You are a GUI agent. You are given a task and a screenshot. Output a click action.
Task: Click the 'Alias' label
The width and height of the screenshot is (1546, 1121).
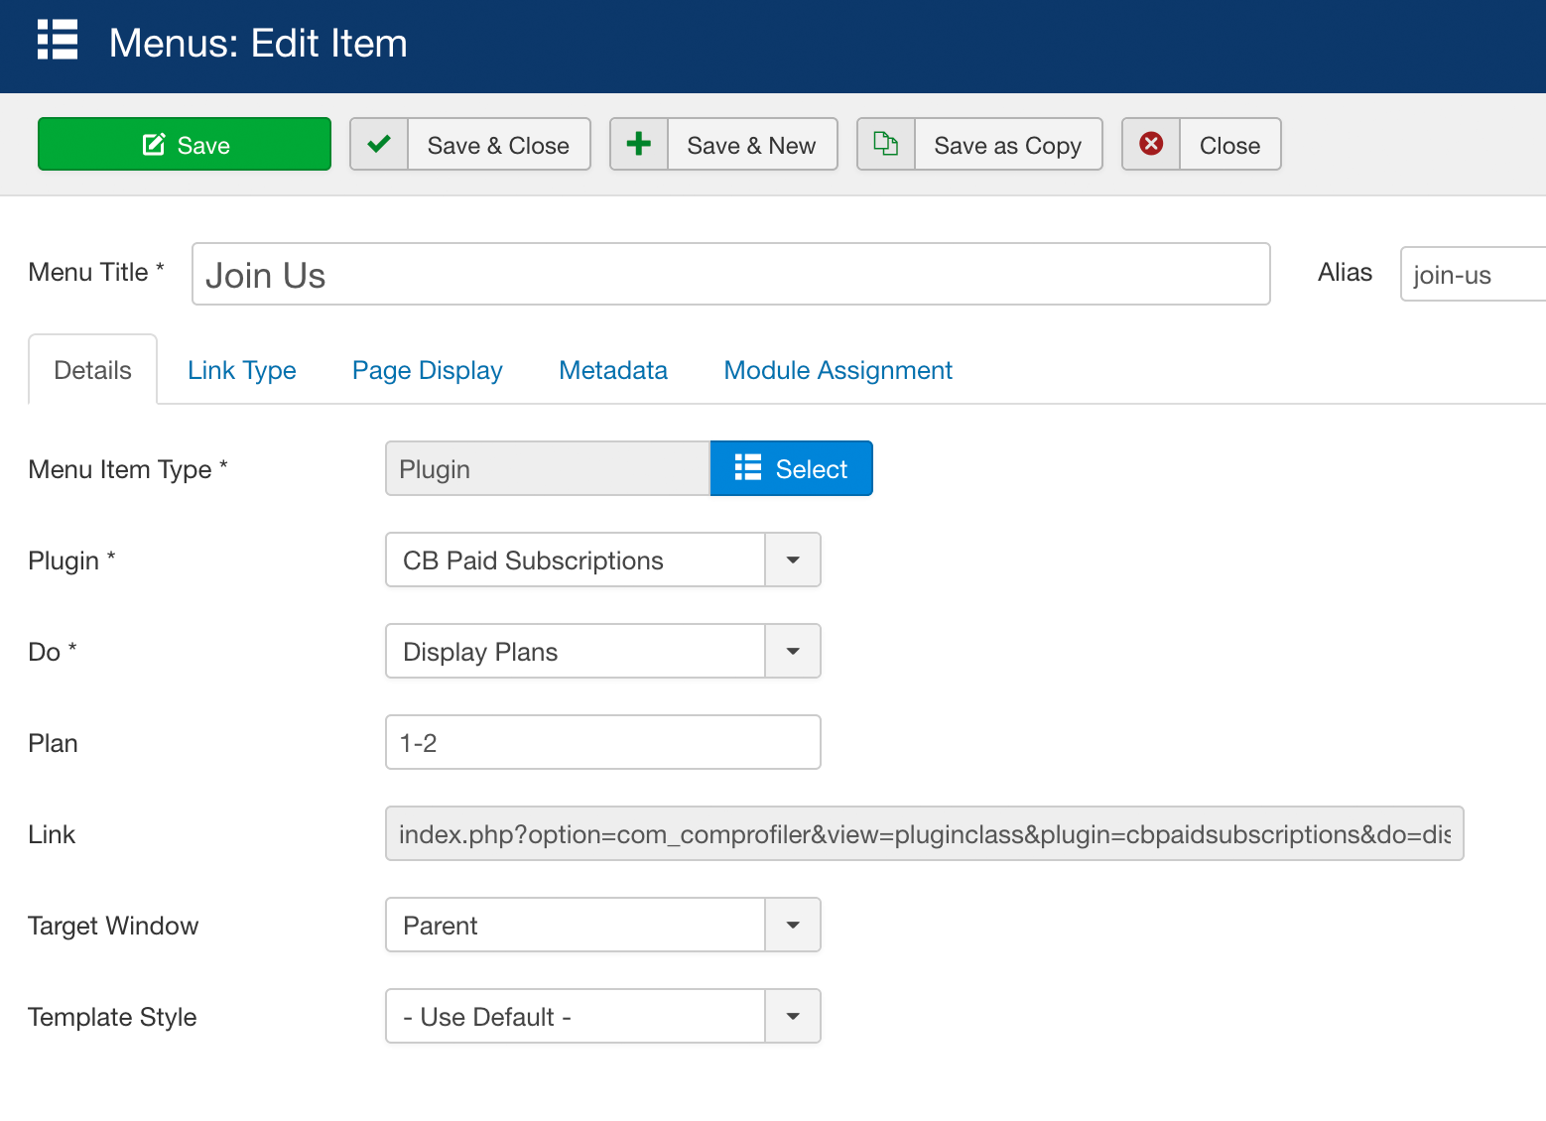(x=1345, y=272)
